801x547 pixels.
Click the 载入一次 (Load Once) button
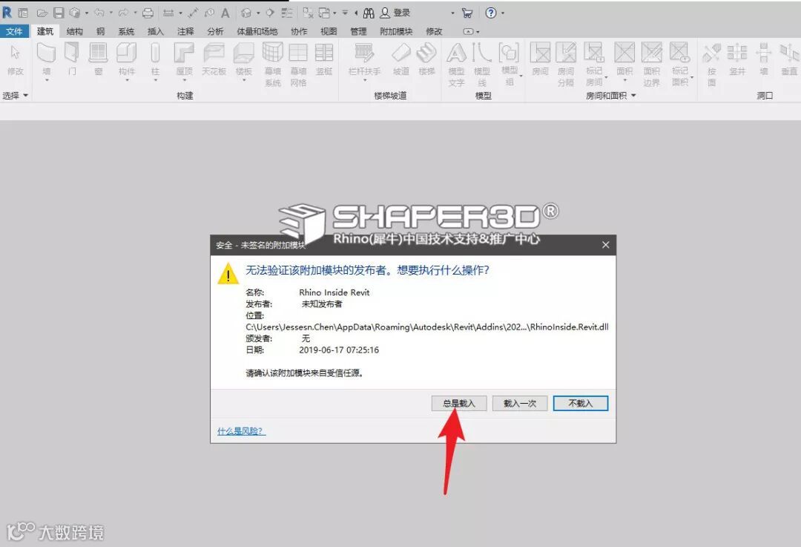click(520, 403)
